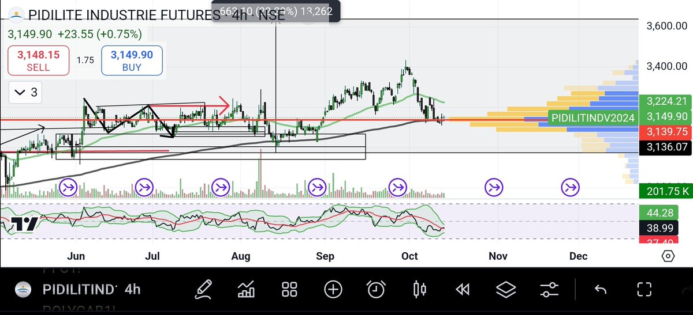693x315 pixels.
Task: Open the layout grid icon
Action: 289,290
